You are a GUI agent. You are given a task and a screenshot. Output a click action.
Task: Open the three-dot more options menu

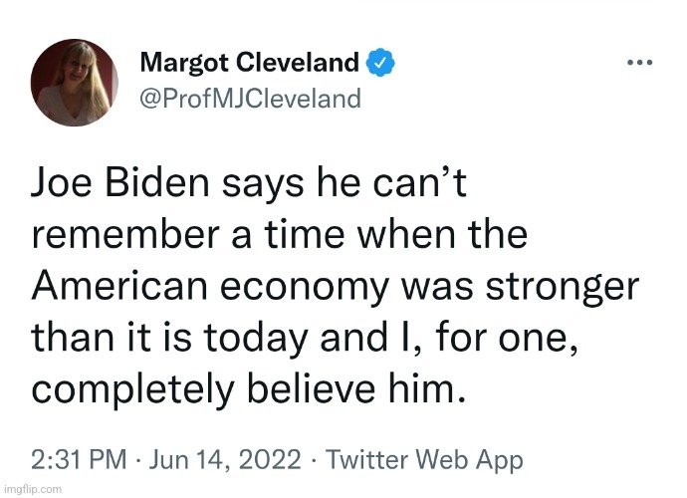pyautogui.click(x=638, y=62)
